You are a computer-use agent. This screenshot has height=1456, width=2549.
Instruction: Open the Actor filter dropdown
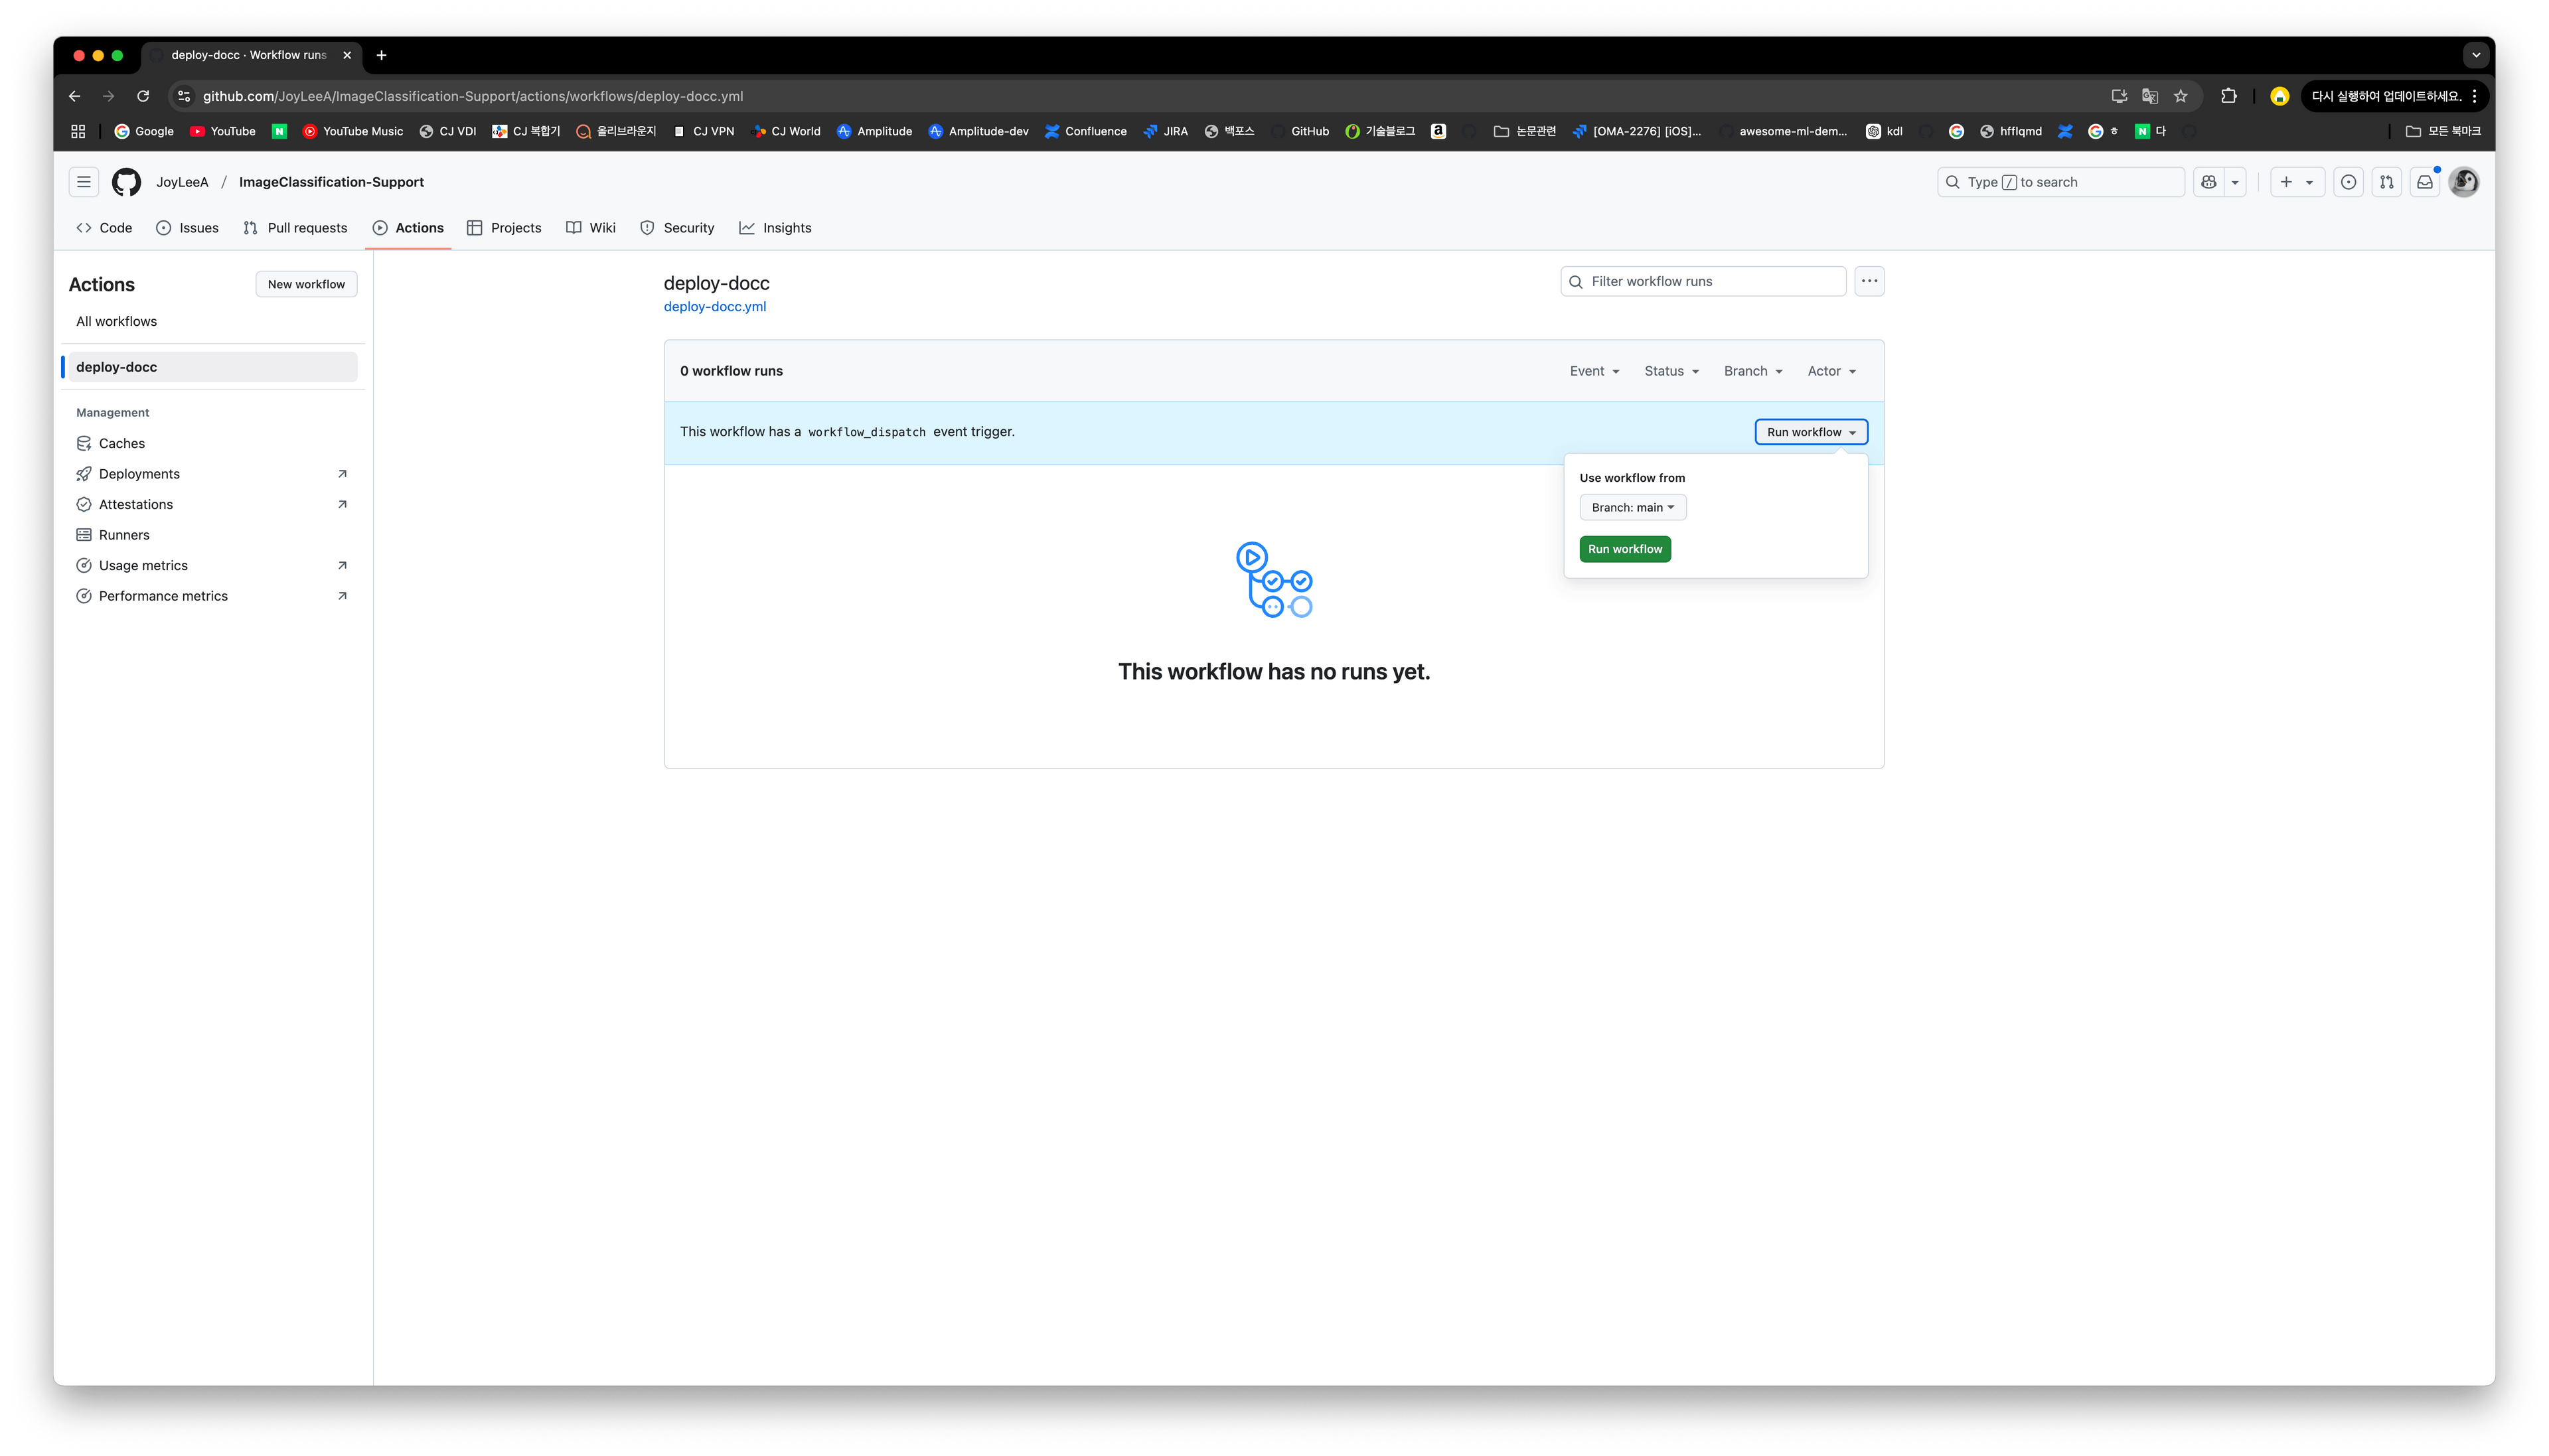click(1830, 370)
